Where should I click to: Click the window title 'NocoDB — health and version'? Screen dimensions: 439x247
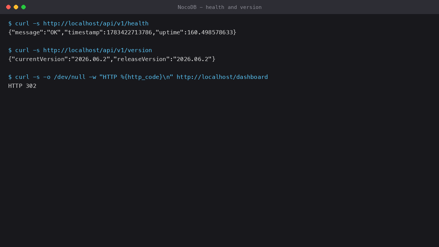click(219, 7)
